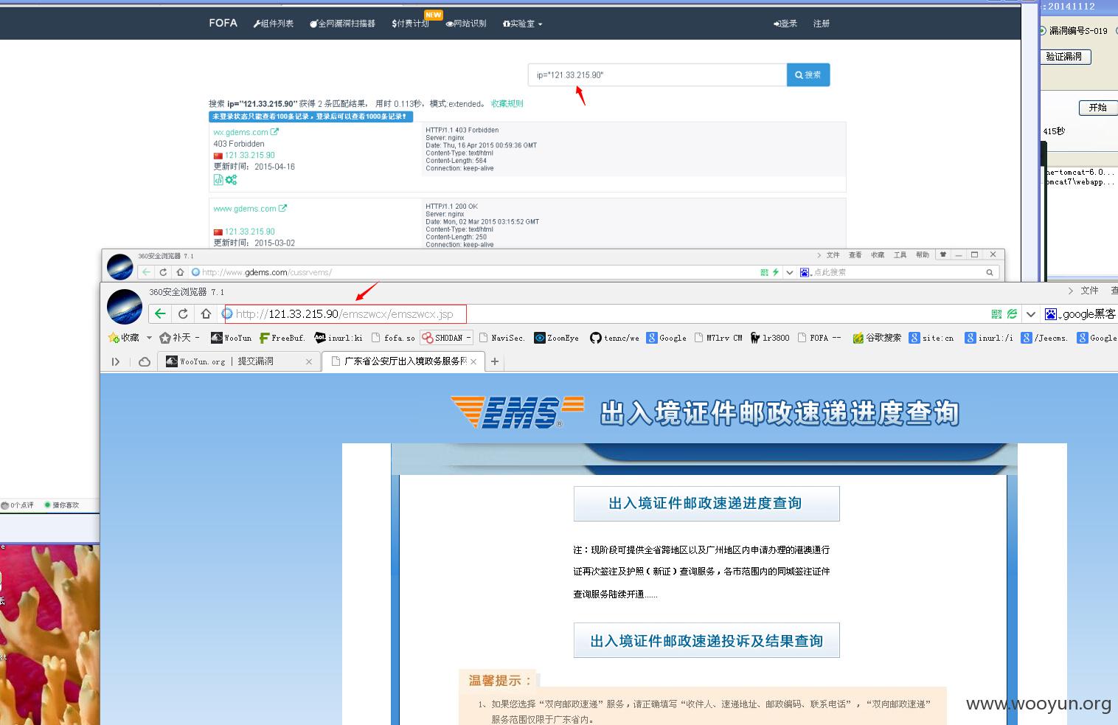
Task: Open 收藏 menu in gdems.com window
Action: click(x=878, y=255)
